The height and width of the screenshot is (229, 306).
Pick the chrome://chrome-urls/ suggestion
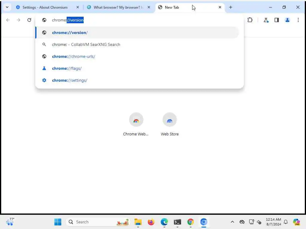tap(137, 56)
